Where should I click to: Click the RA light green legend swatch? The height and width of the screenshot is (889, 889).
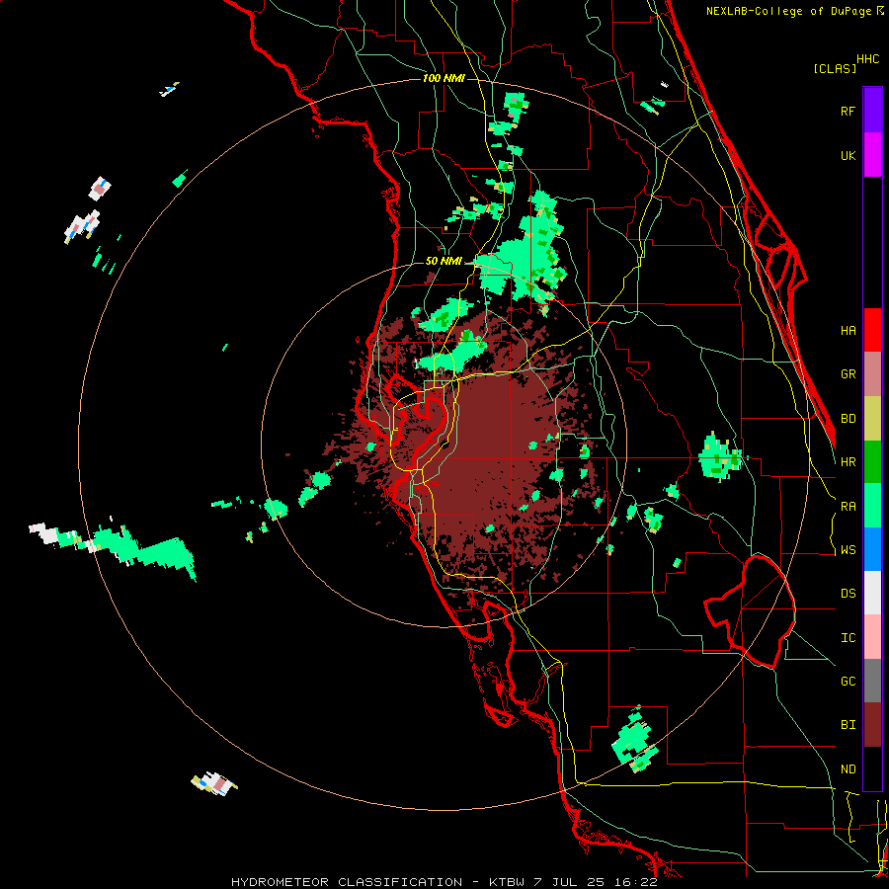[x=872, y=506]
